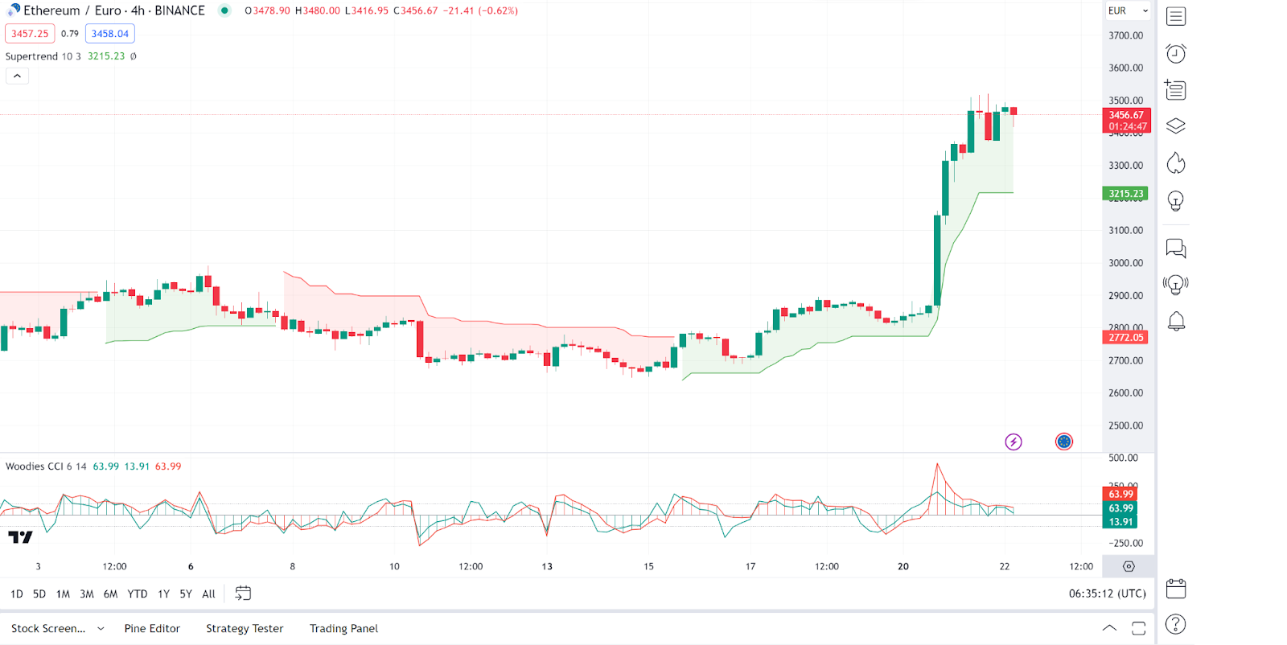Set range to 1D
Image resolution: width=1287 pixels, height=645 pixels.
pyautogui.click(x=17, y=594)
